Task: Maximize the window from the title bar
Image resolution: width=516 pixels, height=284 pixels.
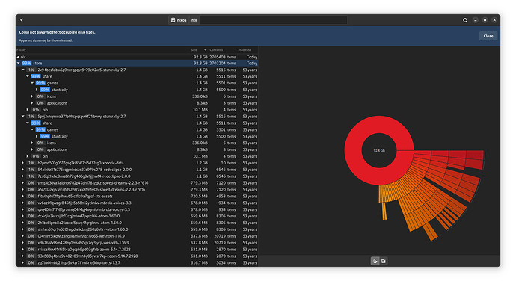Action: point(485,20)
